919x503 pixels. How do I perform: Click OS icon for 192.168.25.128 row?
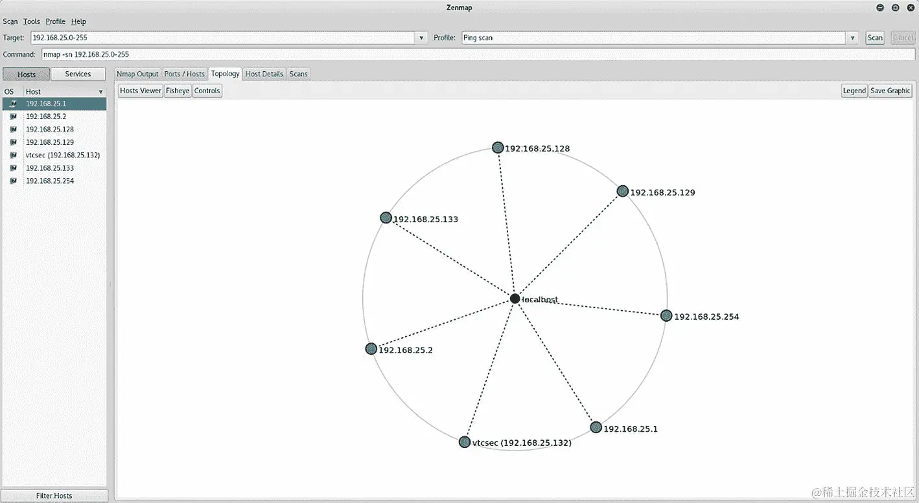[x=13, y=129]
